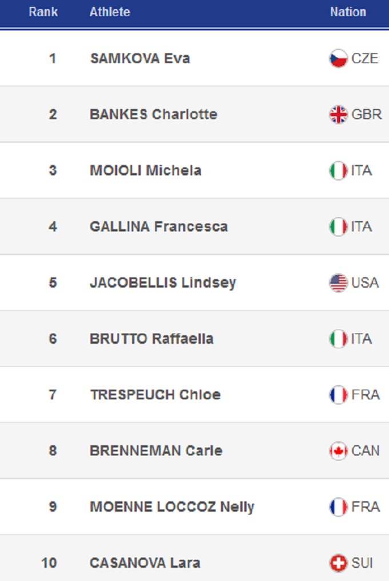
Task: Open MOENNE LOCCOZ Nelly's profile
Action: 172,507
